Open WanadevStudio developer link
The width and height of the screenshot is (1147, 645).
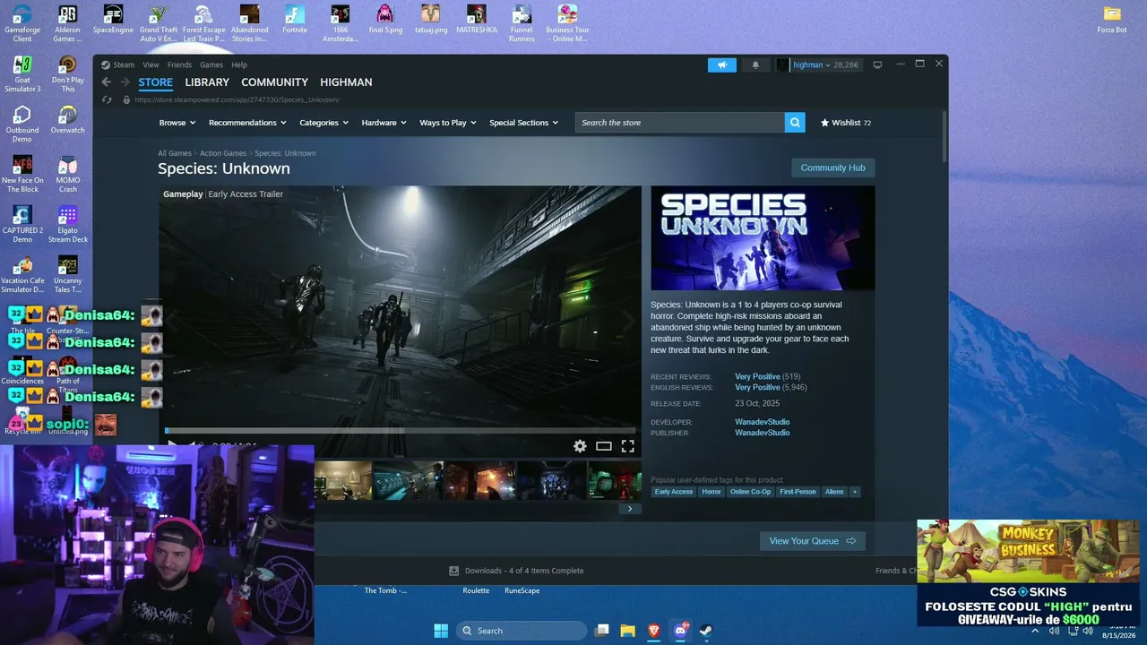coord(763,422)
